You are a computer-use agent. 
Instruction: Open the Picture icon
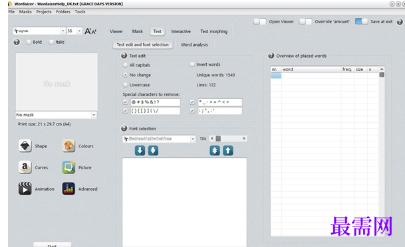click(x=68, y=167)
